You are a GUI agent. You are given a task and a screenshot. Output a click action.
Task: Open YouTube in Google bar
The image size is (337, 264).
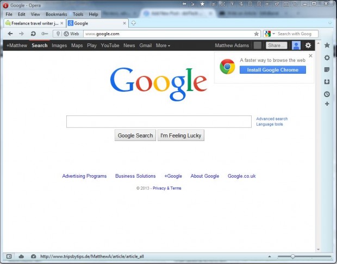110,46
